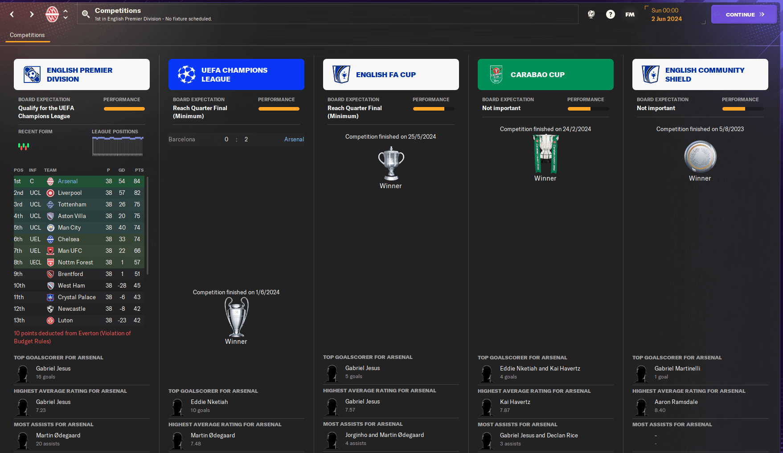
Task: Click the Champions League trophy icon
Action: 236,317
